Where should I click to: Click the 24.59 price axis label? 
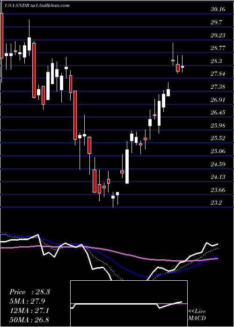(218, 164)
